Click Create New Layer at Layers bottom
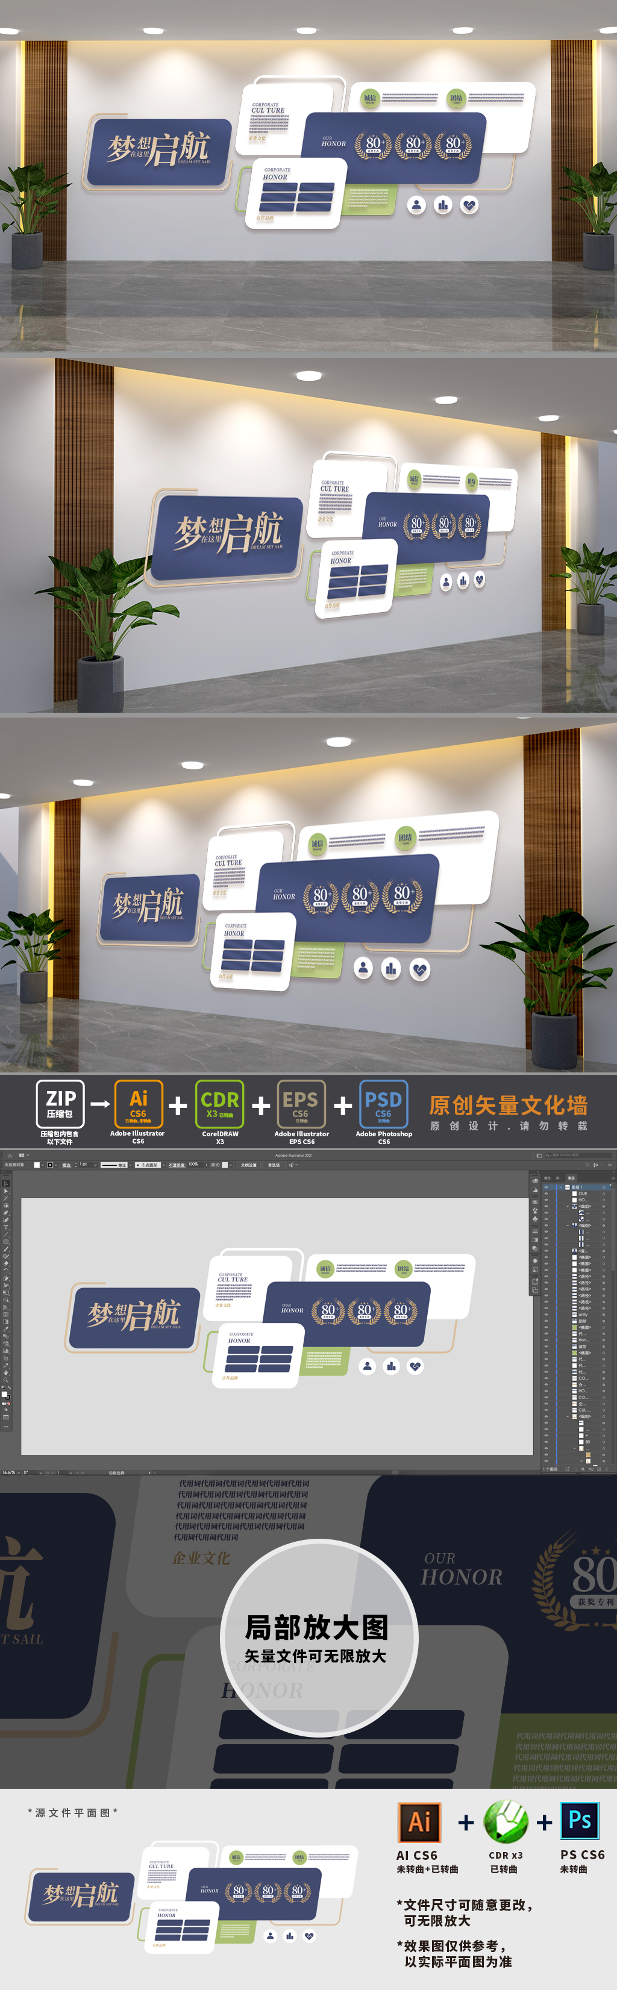The width and height of the screenshot is (617, 1990). pyautogui.click(x=600, y=1469)
